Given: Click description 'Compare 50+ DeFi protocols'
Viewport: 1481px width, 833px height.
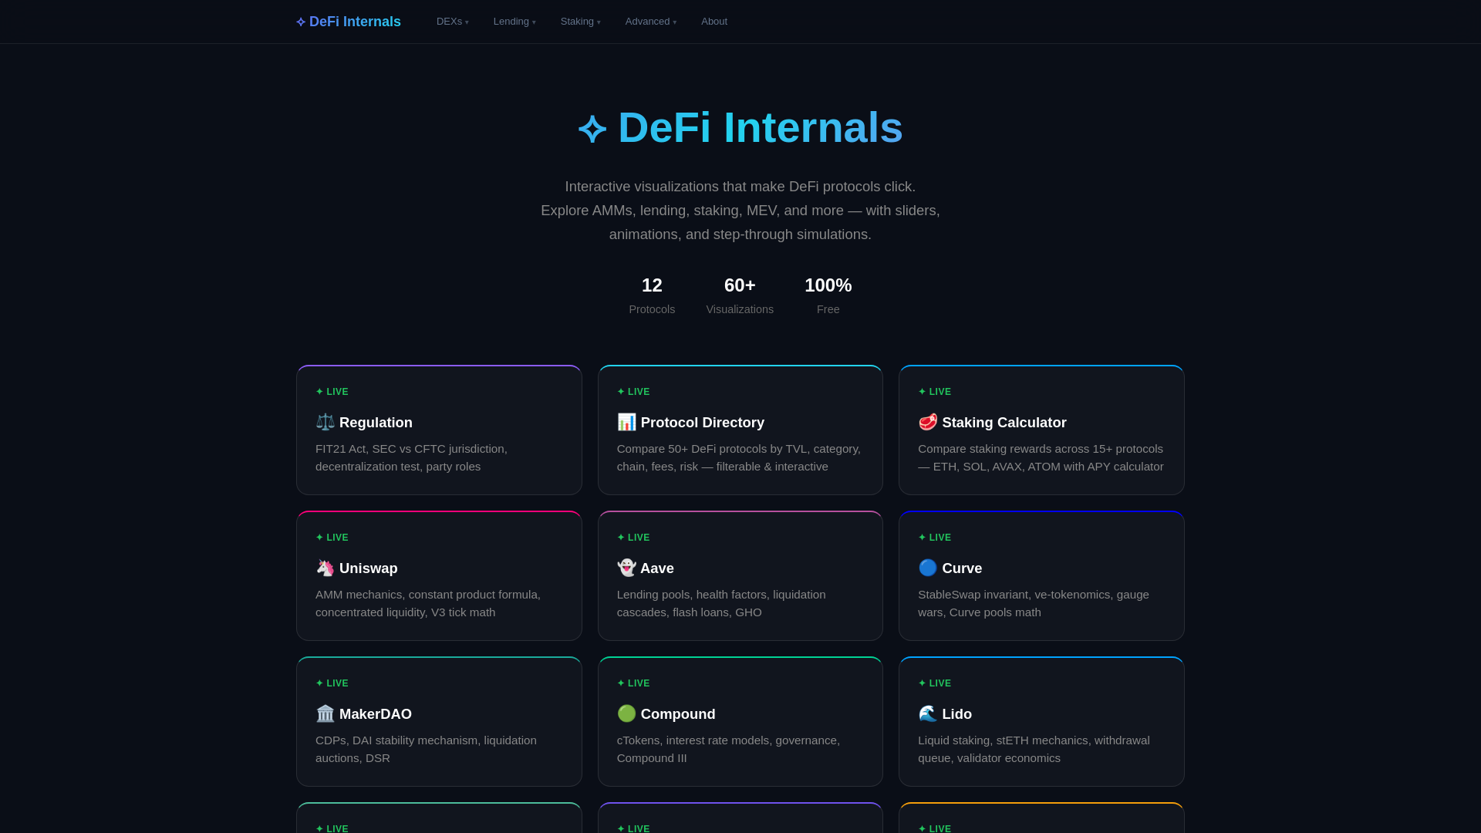Looking at the screenshot, I should point(739,457).
